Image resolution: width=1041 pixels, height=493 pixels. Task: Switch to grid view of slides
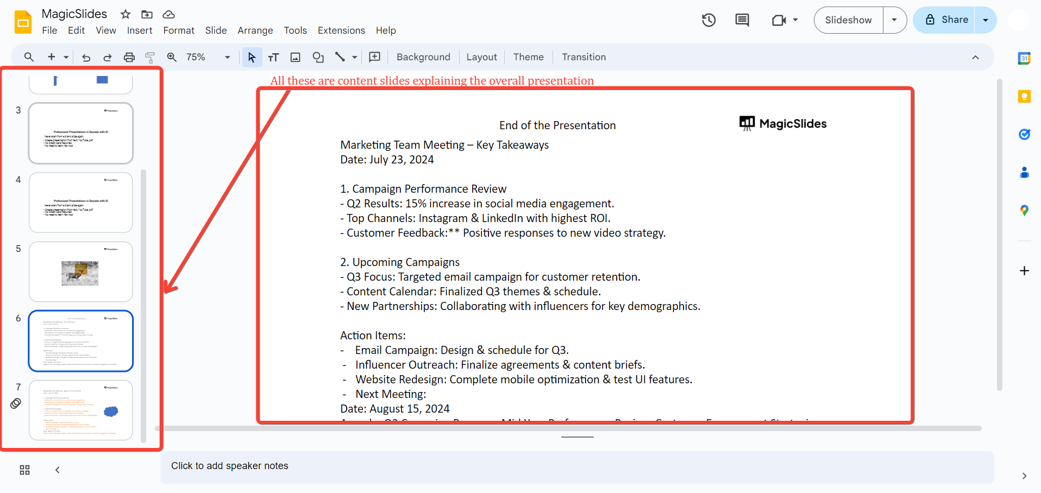[24, 470]
